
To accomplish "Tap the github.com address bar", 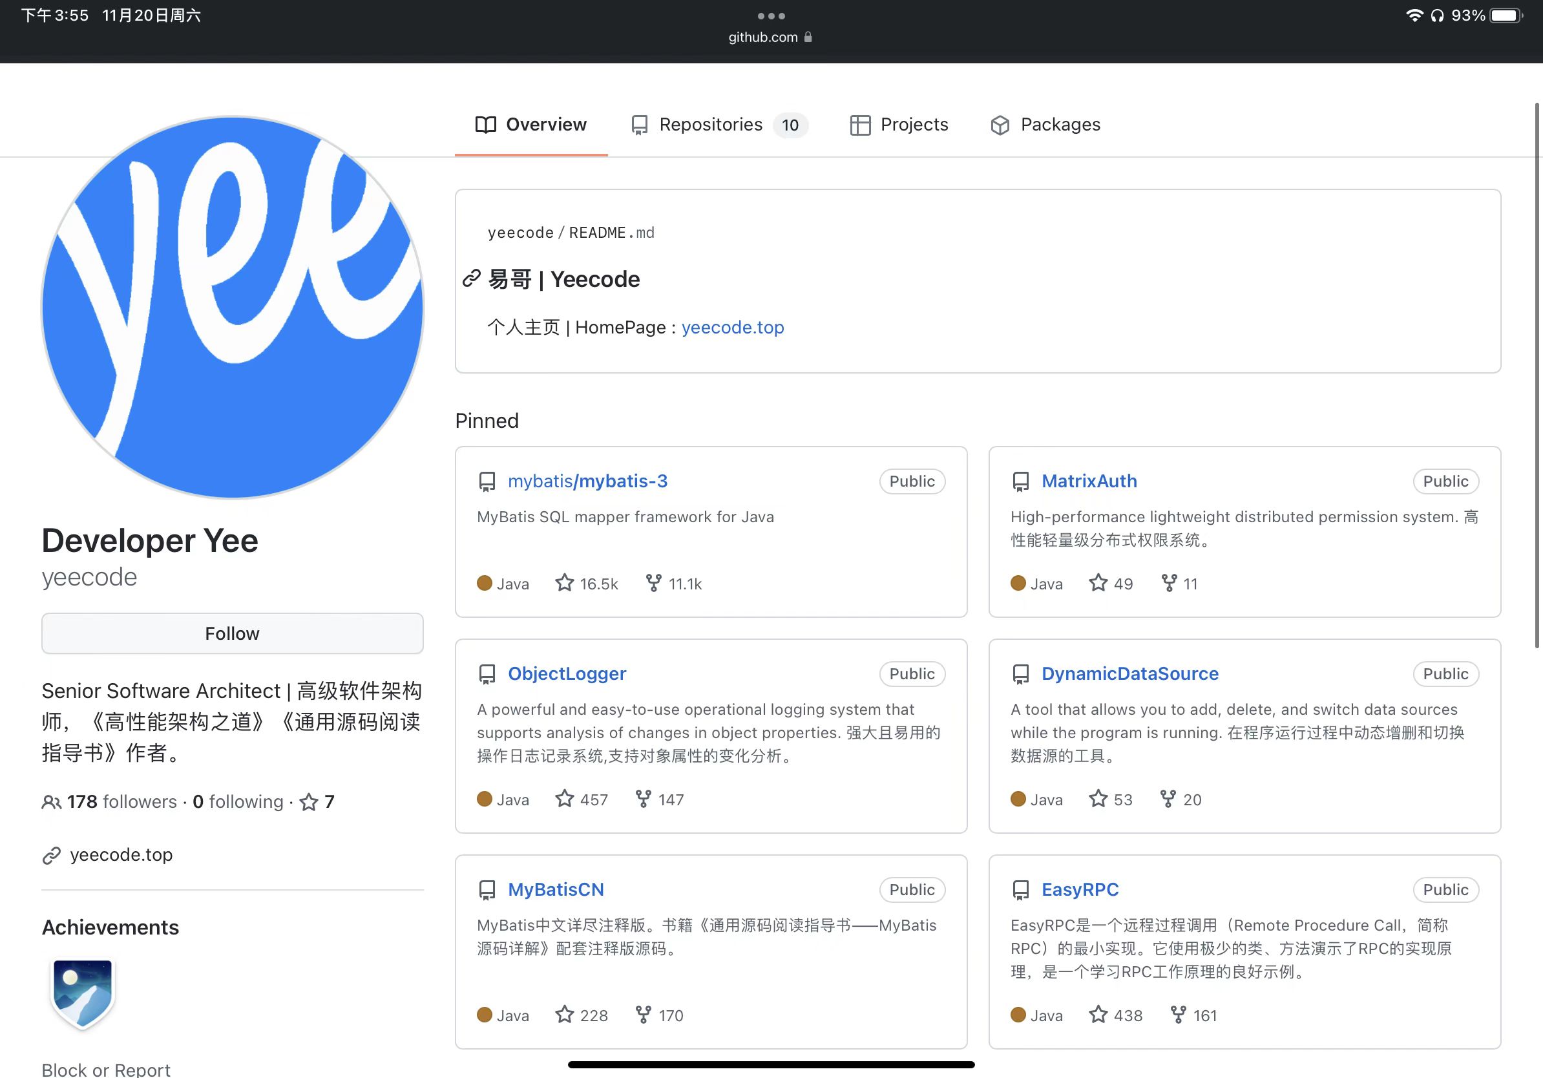I will point(771,37).
